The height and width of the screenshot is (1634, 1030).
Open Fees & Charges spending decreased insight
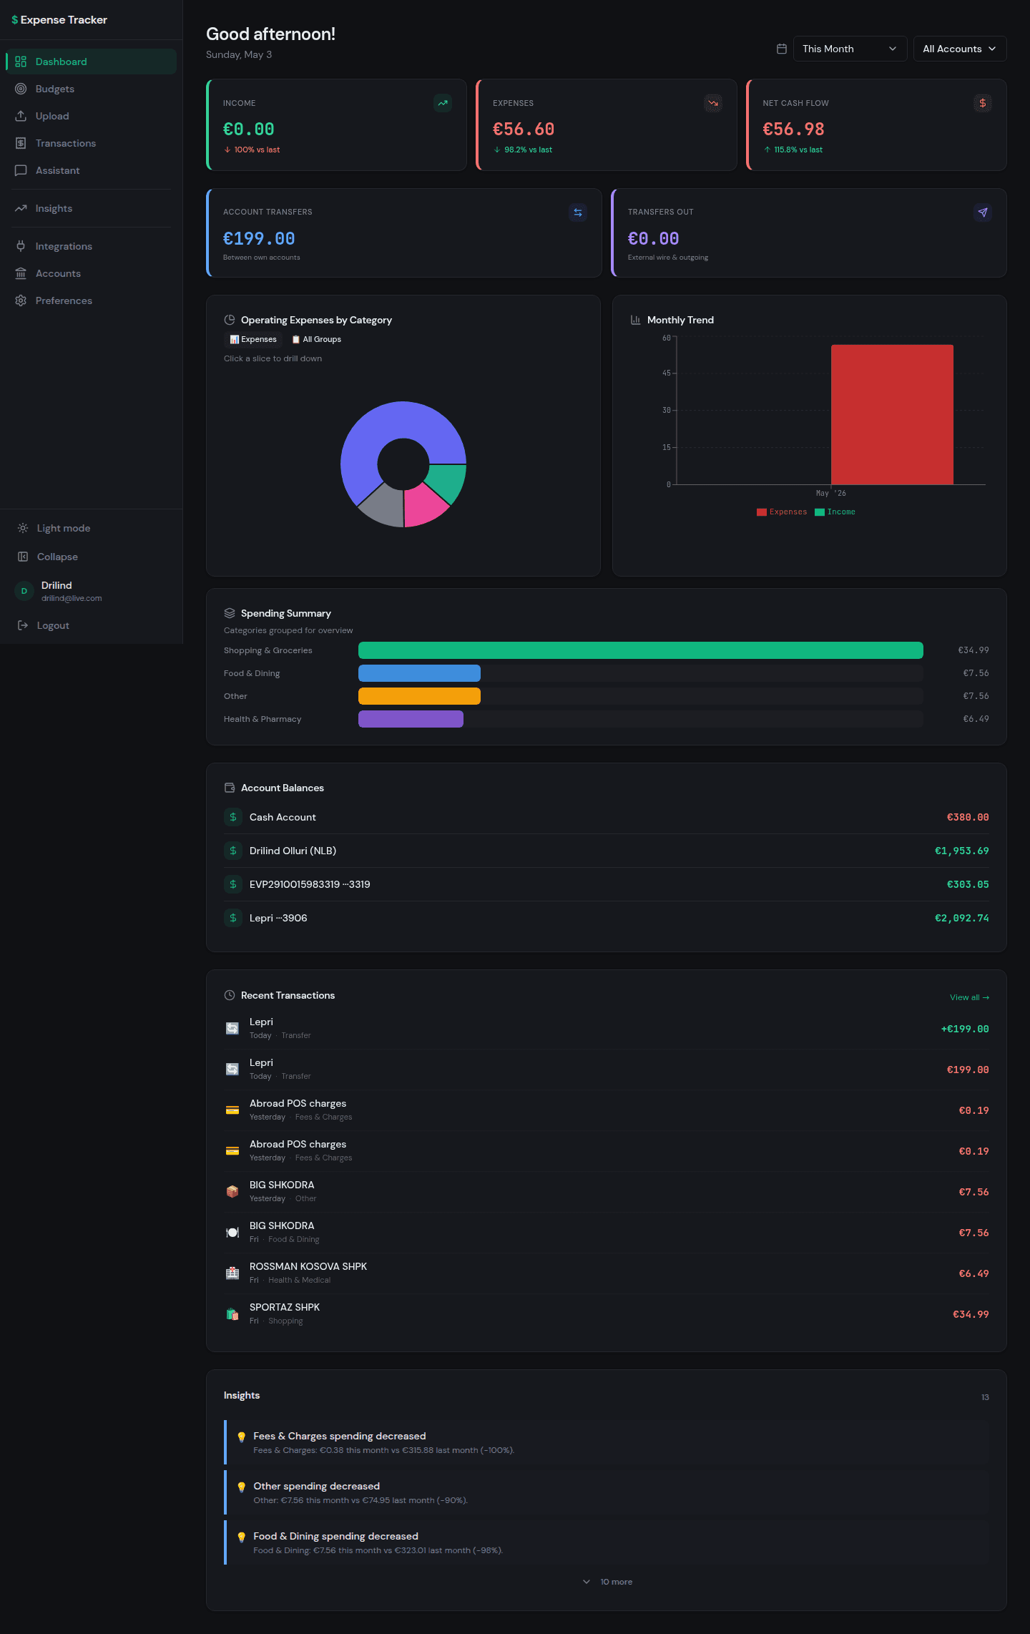(x=607, y=1442)
